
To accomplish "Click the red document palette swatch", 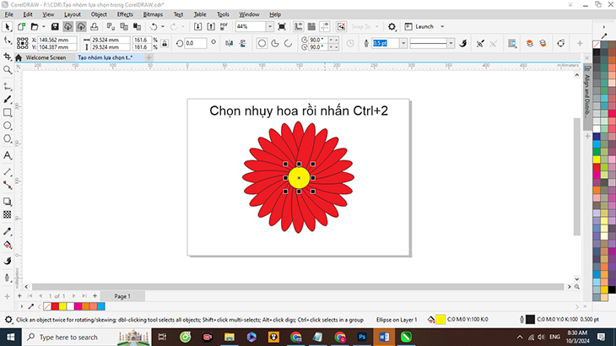I will pos(55,306).
